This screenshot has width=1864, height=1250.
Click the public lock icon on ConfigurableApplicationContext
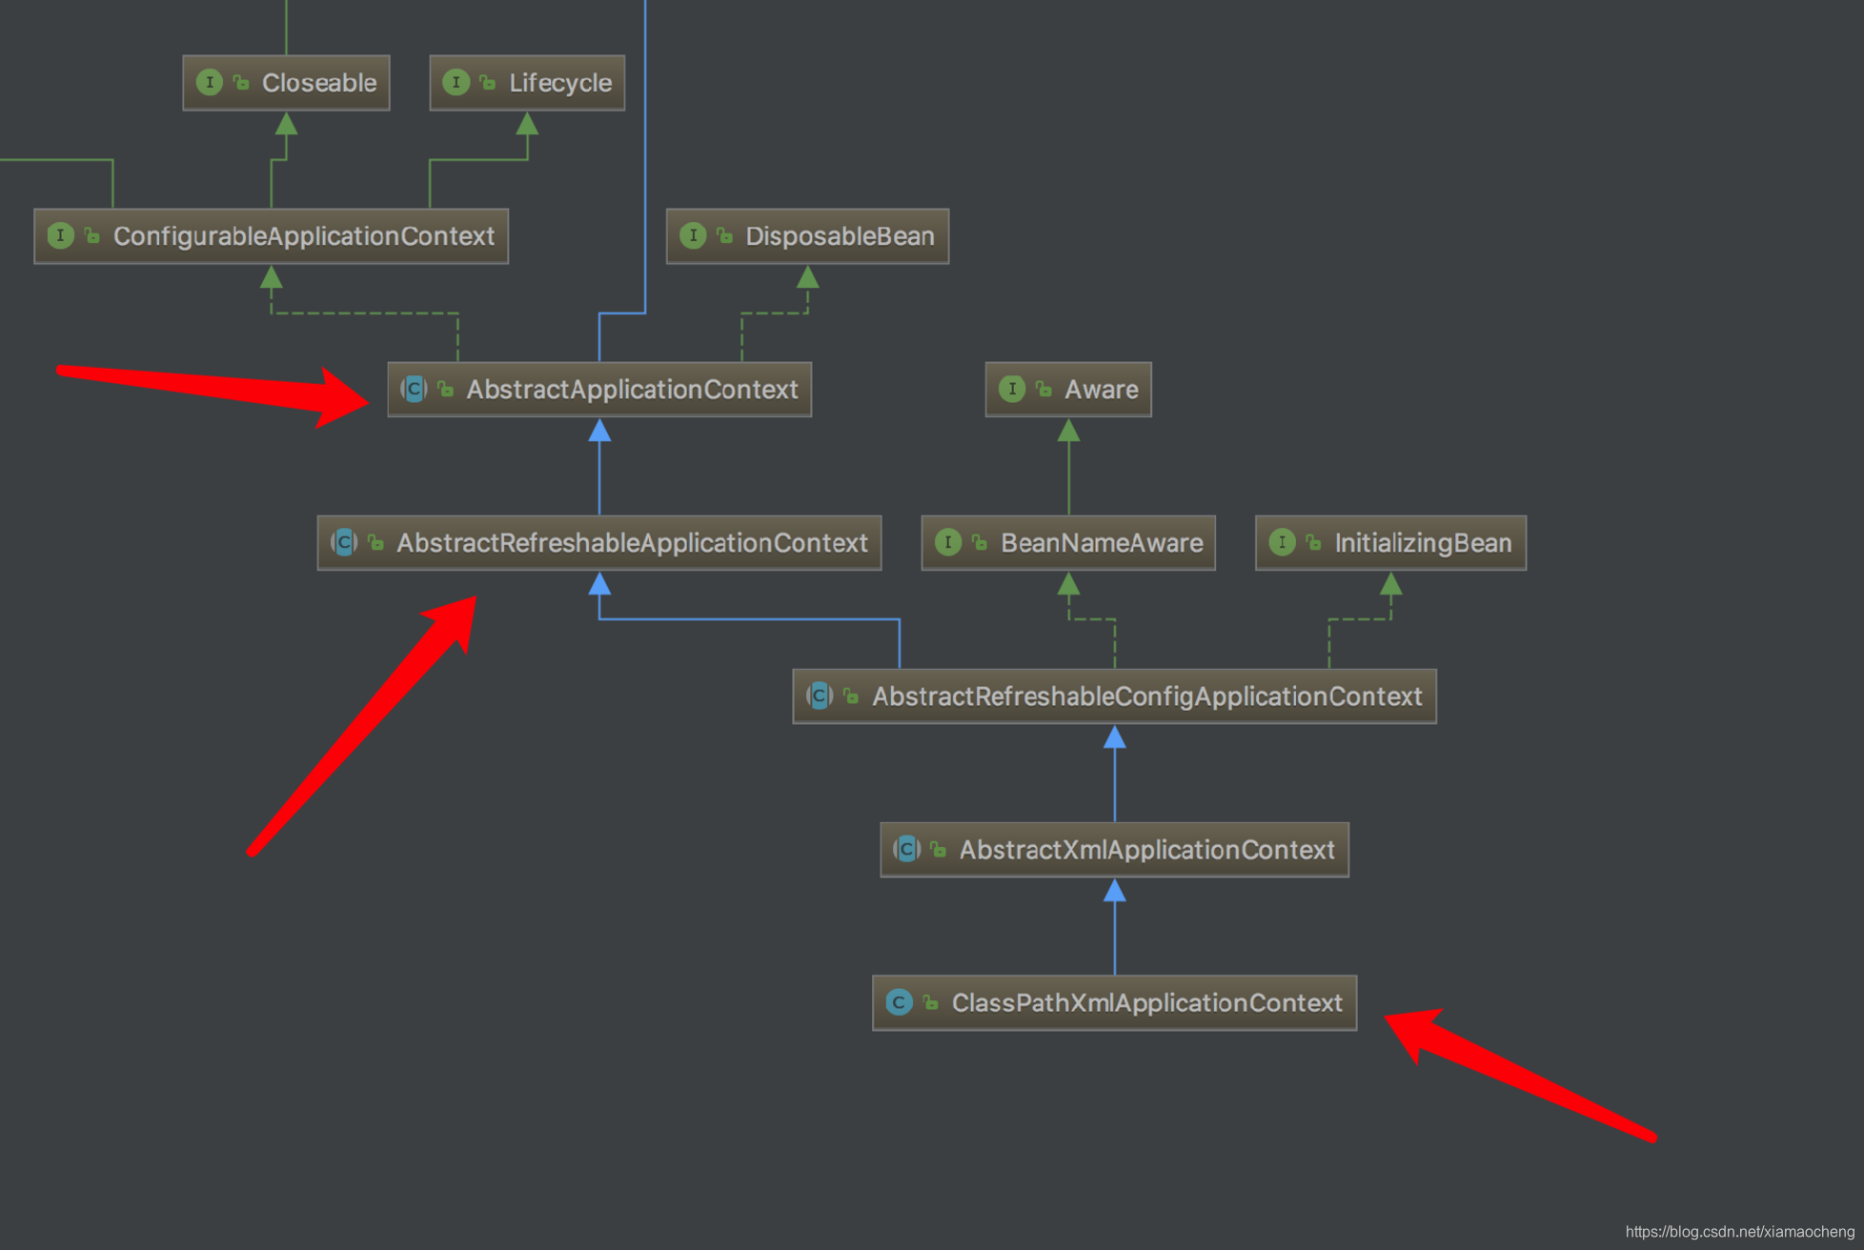point(92,235)
